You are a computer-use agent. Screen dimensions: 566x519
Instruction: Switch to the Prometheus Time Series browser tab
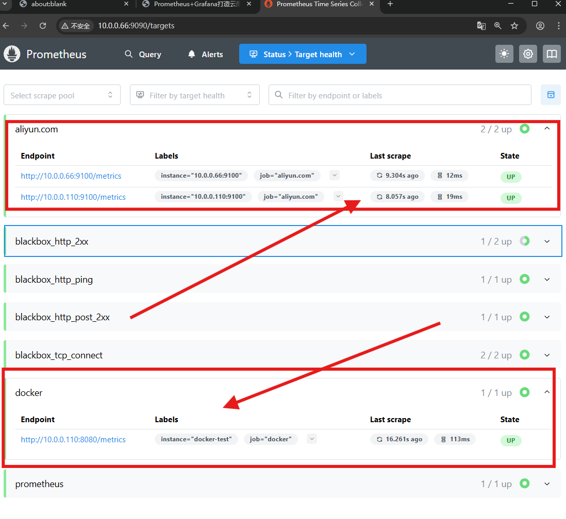320,4
